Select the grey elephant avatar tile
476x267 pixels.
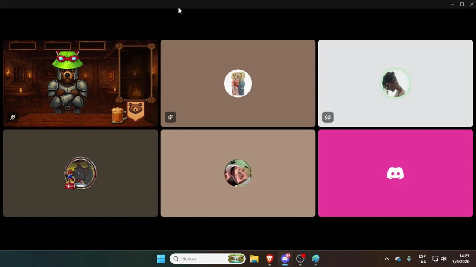[x=80, y=173]
